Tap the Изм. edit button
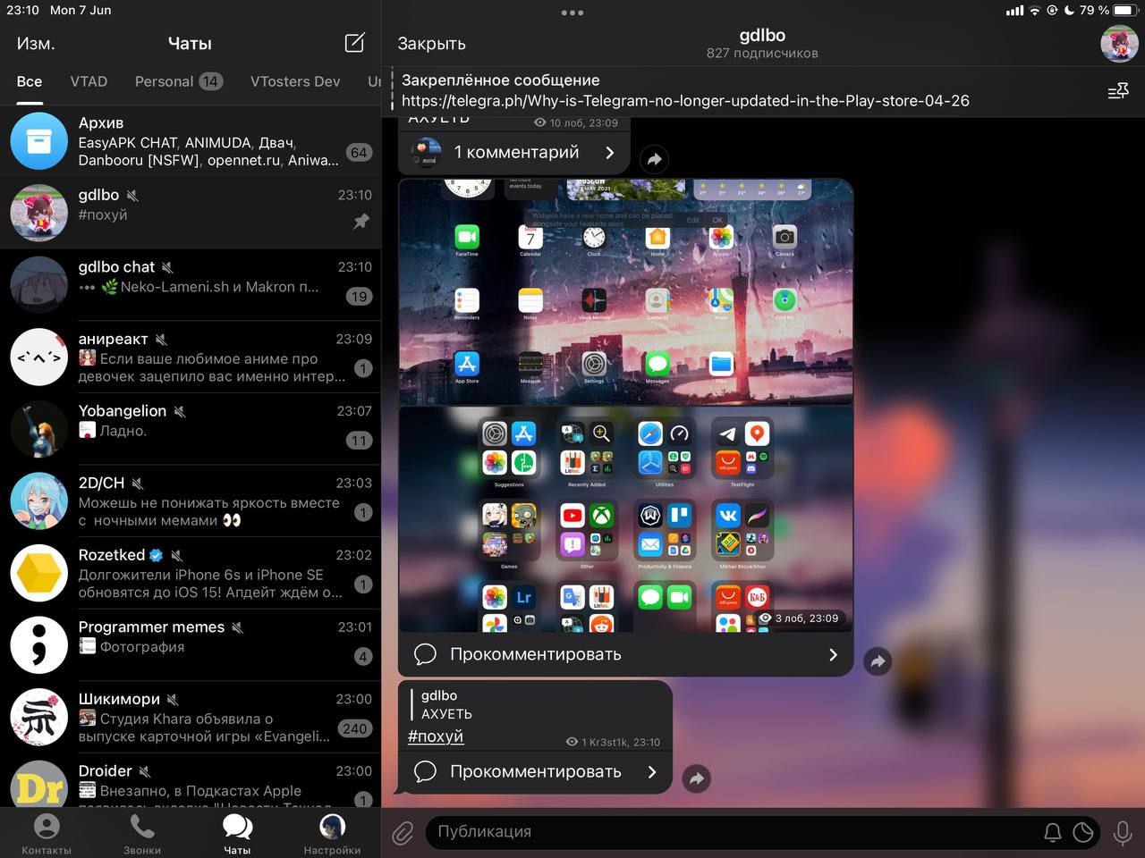Image resolution: width=1145 pixels, height=858 pixels. click(36, 43)
